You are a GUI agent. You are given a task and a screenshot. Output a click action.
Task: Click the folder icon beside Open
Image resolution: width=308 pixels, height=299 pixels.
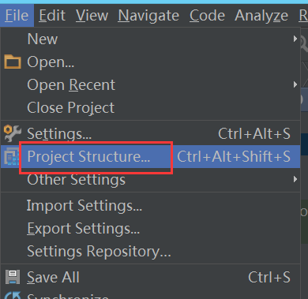(13, 62)
